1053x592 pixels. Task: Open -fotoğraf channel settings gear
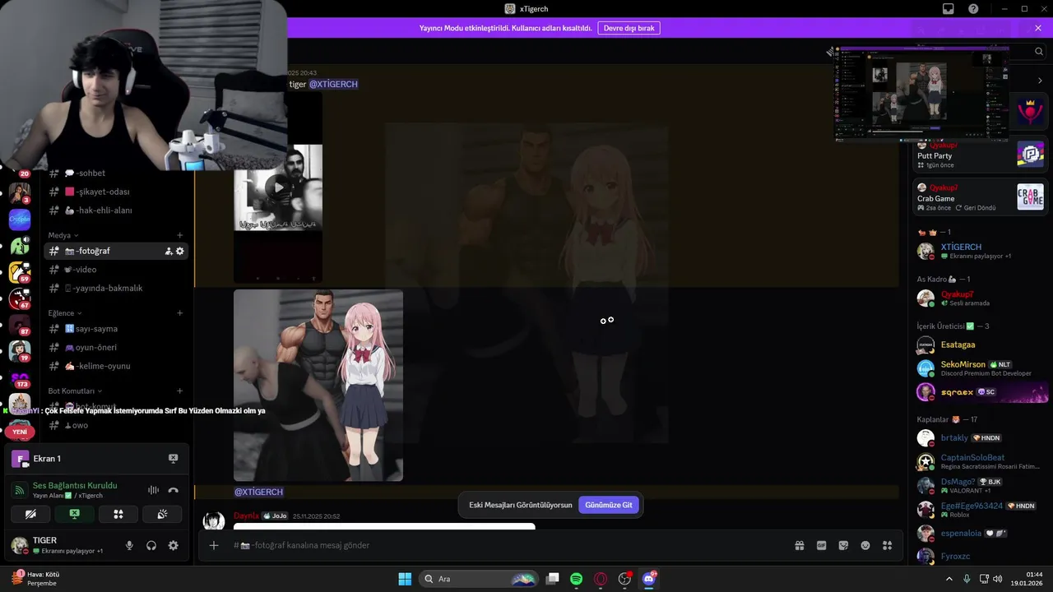180,251
